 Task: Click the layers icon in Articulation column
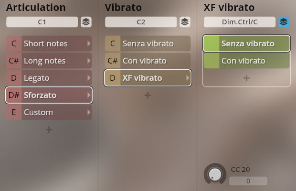coord(86,22)
